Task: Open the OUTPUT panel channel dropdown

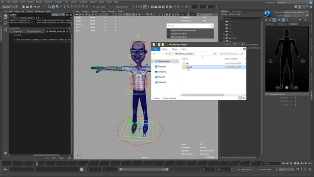Action: pyautogui.click(x=58, y=15)
